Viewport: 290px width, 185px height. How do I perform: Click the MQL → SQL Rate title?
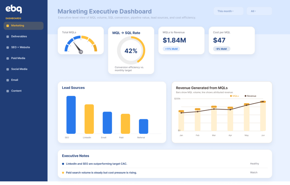pos(126,33)
